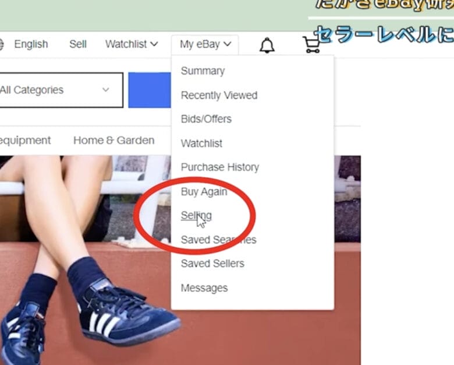Select Selling from My eBay menu

point(196,216)
